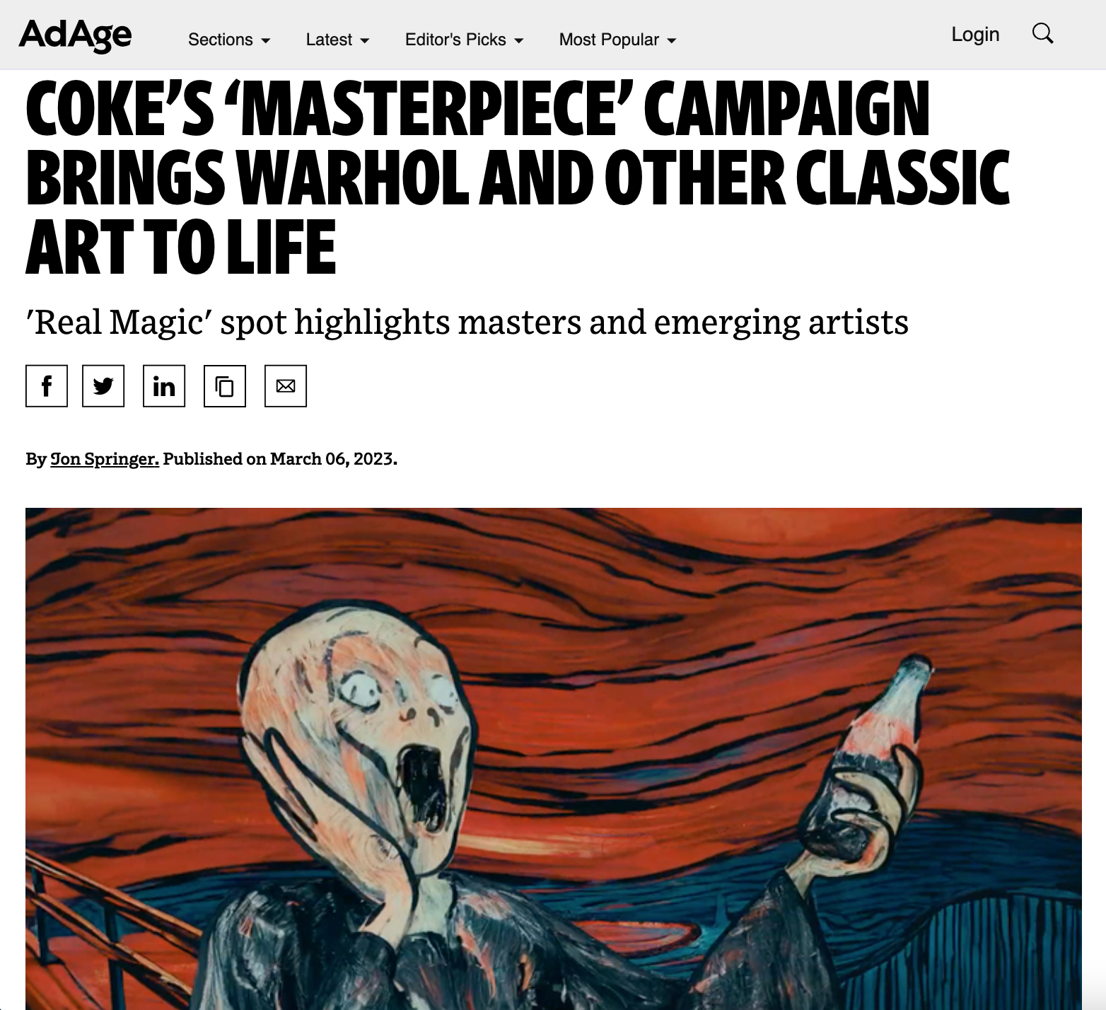The image size is (1106, 1010).
Task: Expand the Latest dropdown arrow
Action: pos(365,41)
